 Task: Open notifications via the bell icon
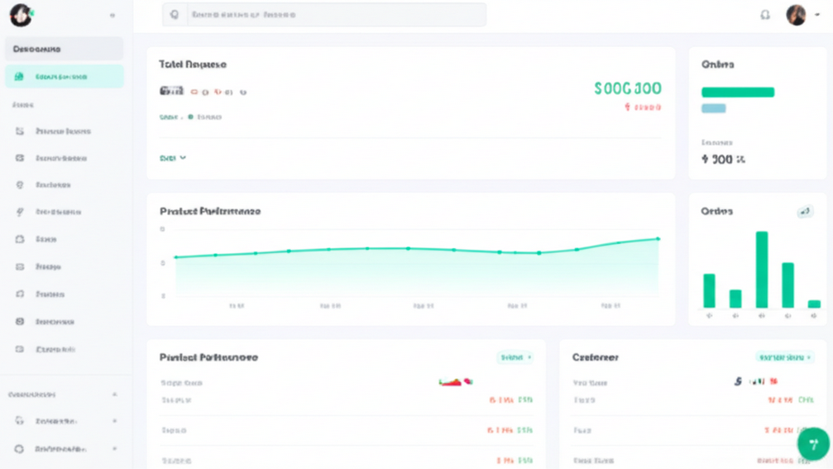point(765,15)
